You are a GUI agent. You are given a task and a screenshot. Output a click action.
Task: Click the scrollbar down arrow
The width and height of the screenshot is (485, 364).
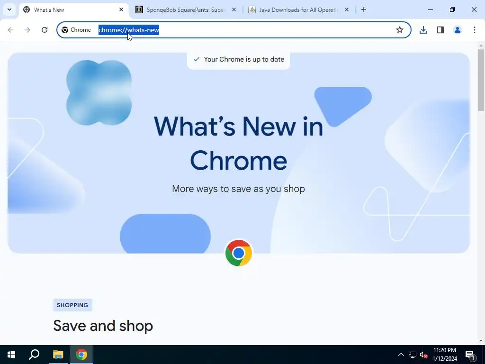pos(481,341)
